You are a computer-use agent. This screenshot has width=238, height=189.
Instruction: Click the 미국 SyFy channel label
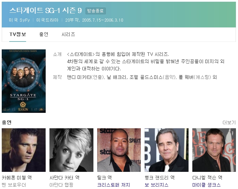(20, 20)
